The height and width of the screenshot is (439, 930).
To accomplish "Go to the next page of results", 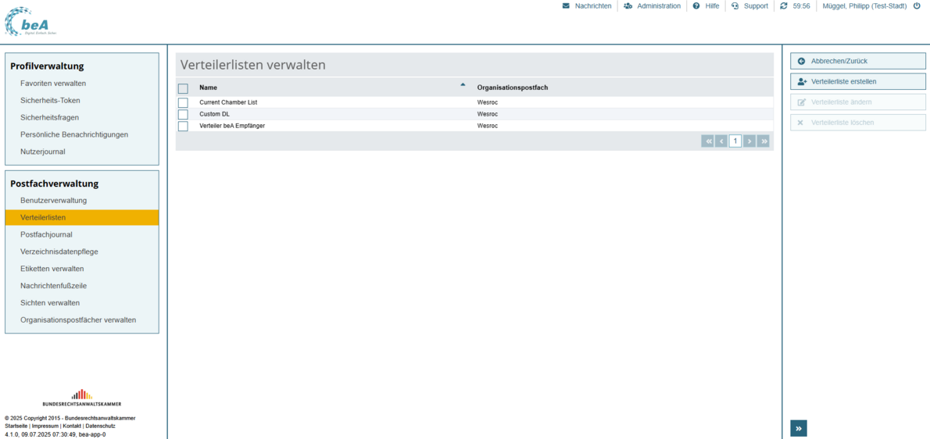I will [749, 141].
